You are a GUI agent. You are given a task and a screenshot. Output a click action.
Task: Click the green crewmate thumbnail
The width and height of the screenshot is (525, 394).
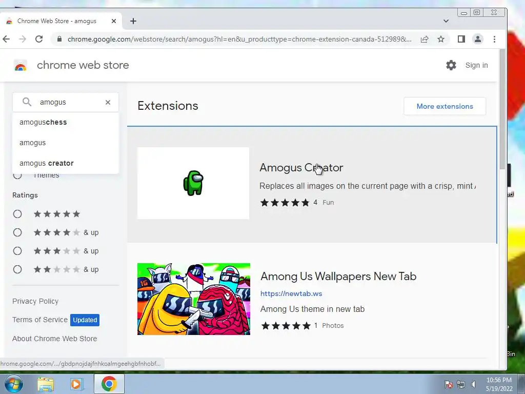193,183
